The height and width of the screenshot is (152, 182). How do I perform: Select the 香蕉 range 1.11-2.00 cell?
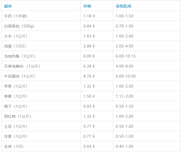tap(147, 96)
